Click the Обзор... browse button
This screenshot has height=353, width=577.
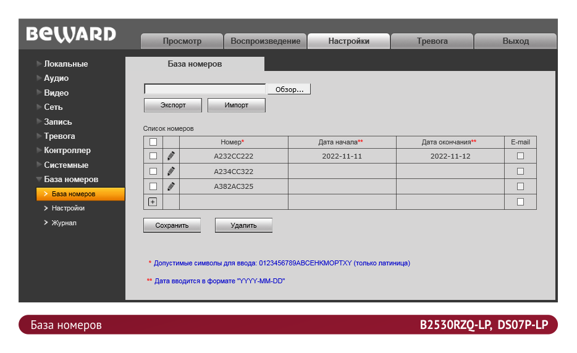coord(288,89)
